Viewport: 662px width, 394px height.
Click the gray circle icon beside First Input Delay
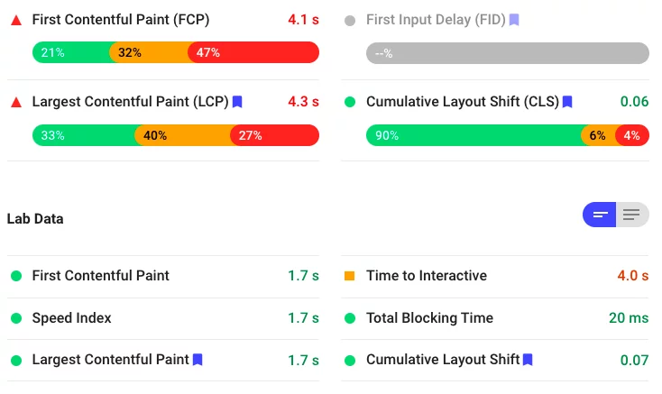click(x=350, y=20)
